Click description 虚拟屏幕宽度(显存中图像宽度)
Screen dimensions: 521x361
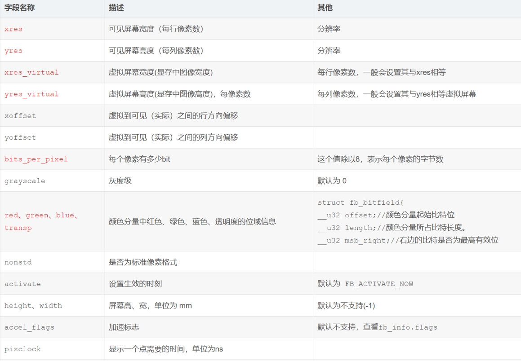click(160, 72)
